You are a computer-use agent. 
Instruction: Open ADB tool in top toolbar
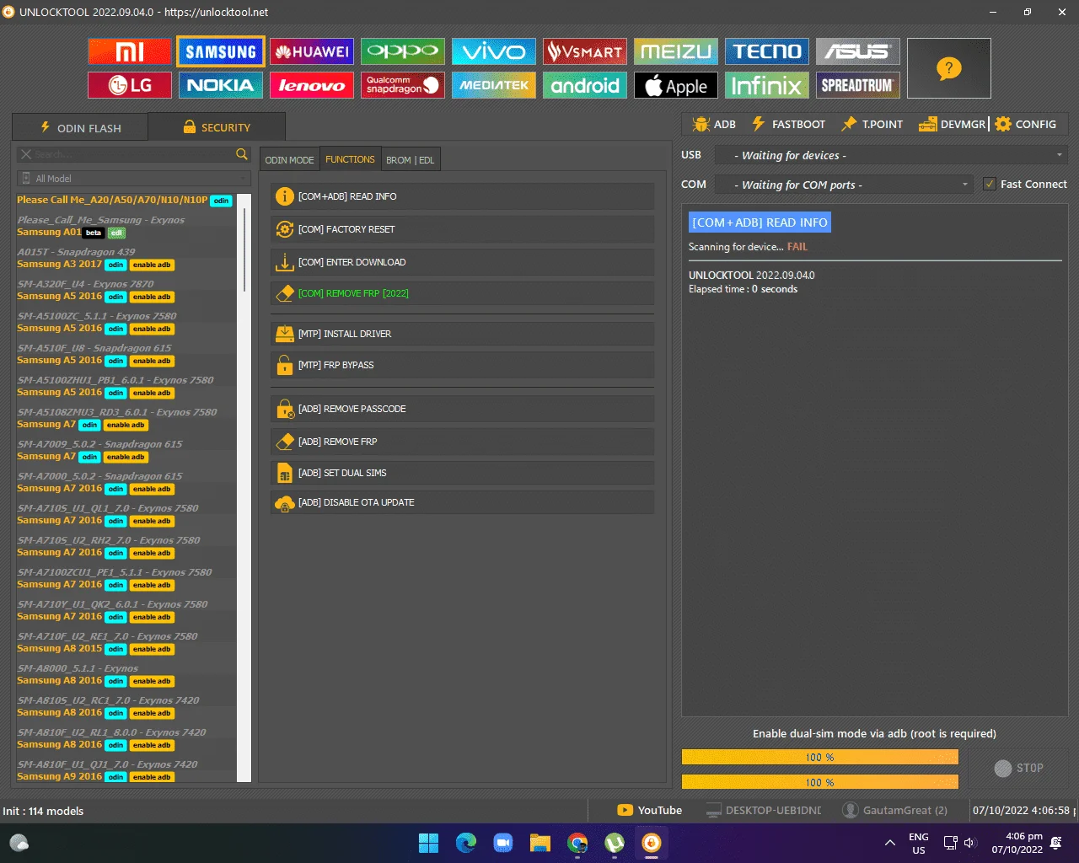point(714,124)
